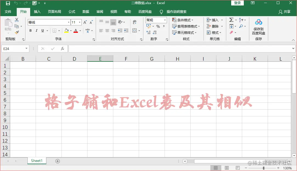Toggle center horizontal alignment
The height and width of the screenshot is (171, 297).
click(x=107, y=31)
